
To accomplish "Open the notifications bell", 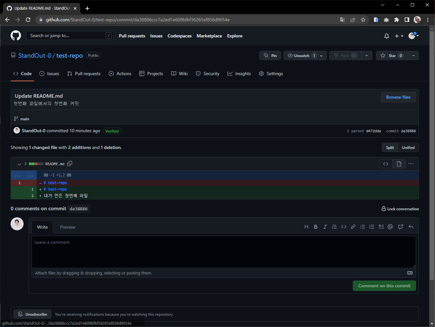I will (x=387, y=36).
